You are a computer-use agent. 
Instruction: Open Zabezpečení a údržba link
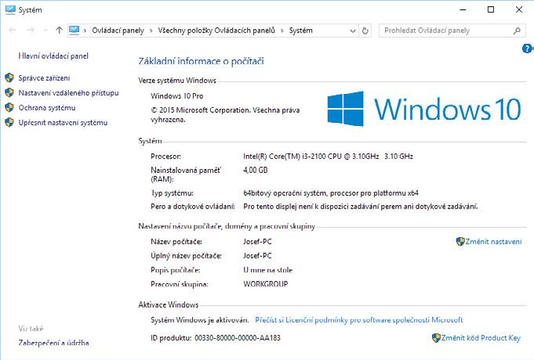[53, 343]
